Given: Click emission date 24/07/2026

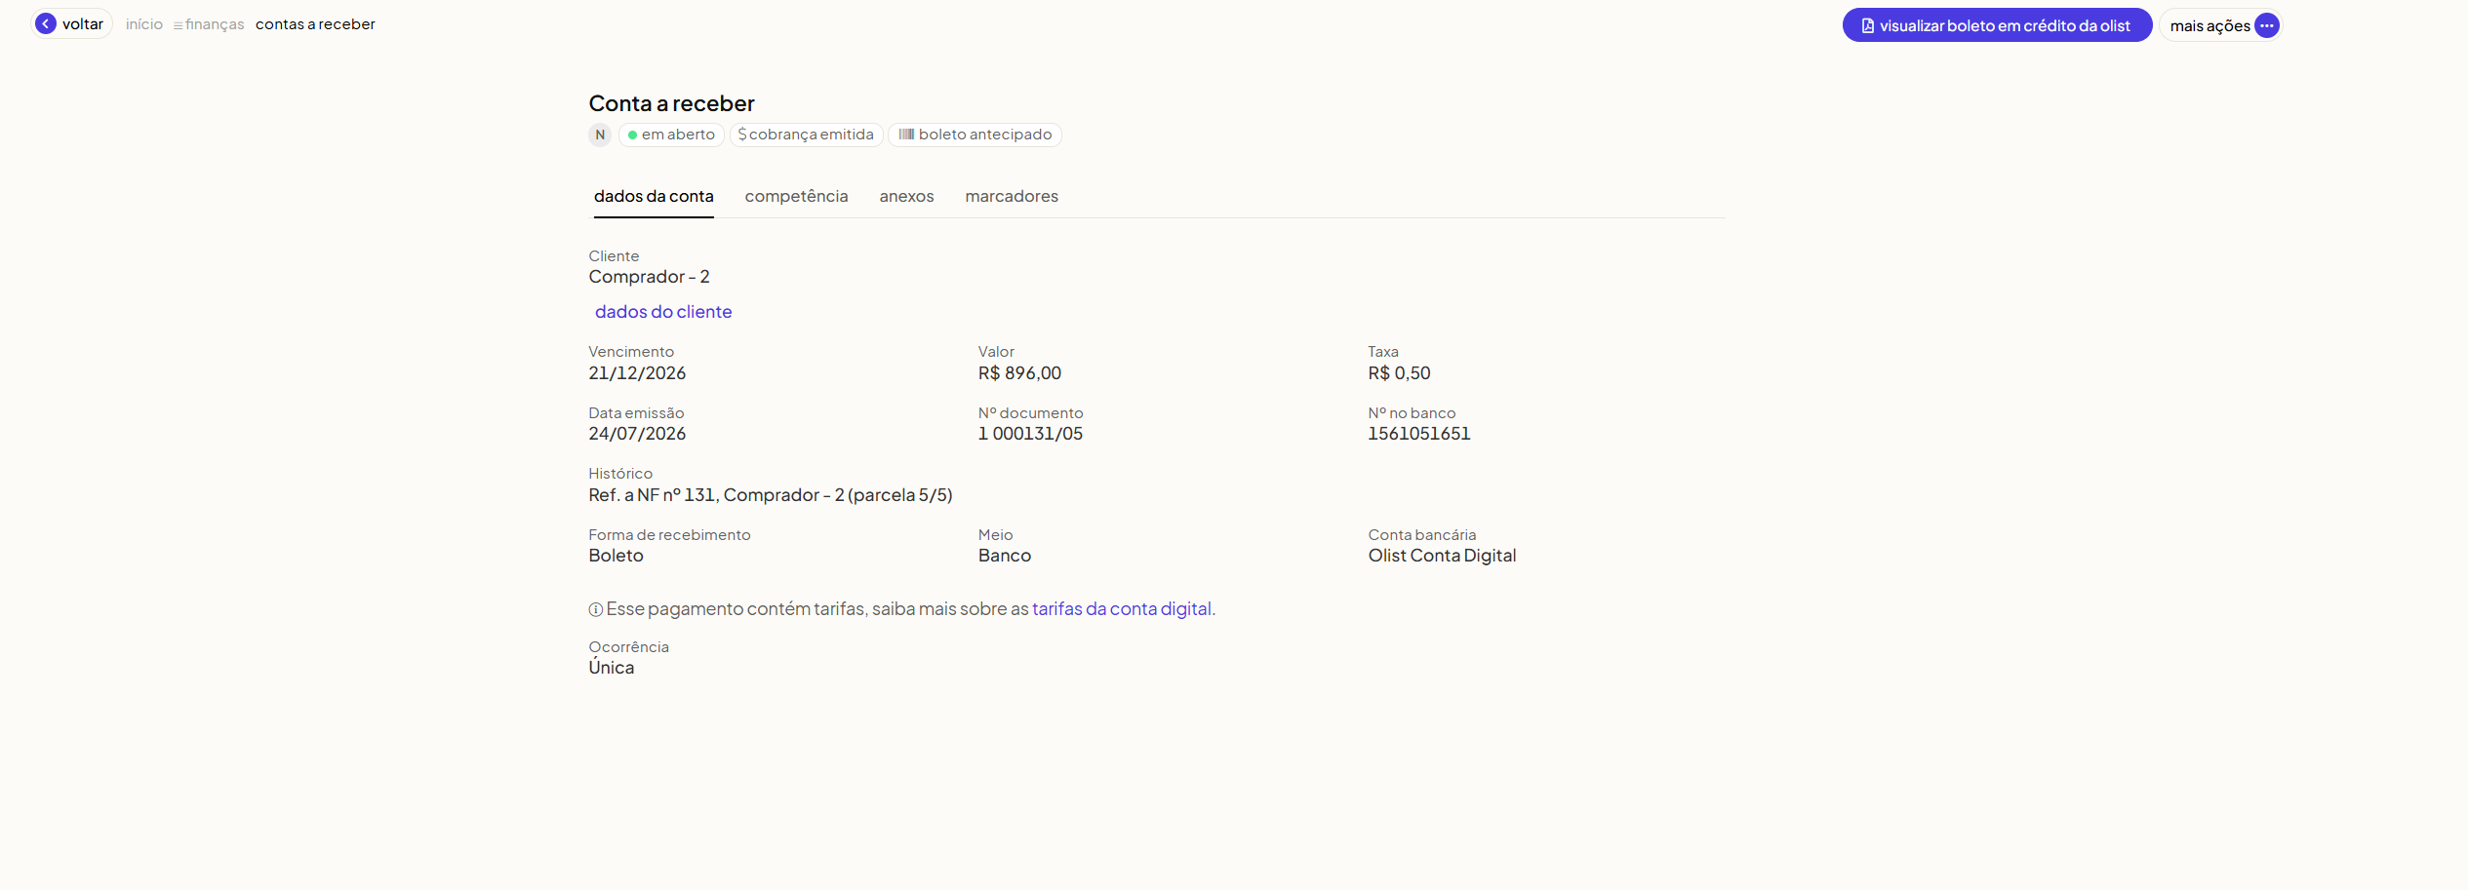Looking at the screenshot, I should (637, 434).
